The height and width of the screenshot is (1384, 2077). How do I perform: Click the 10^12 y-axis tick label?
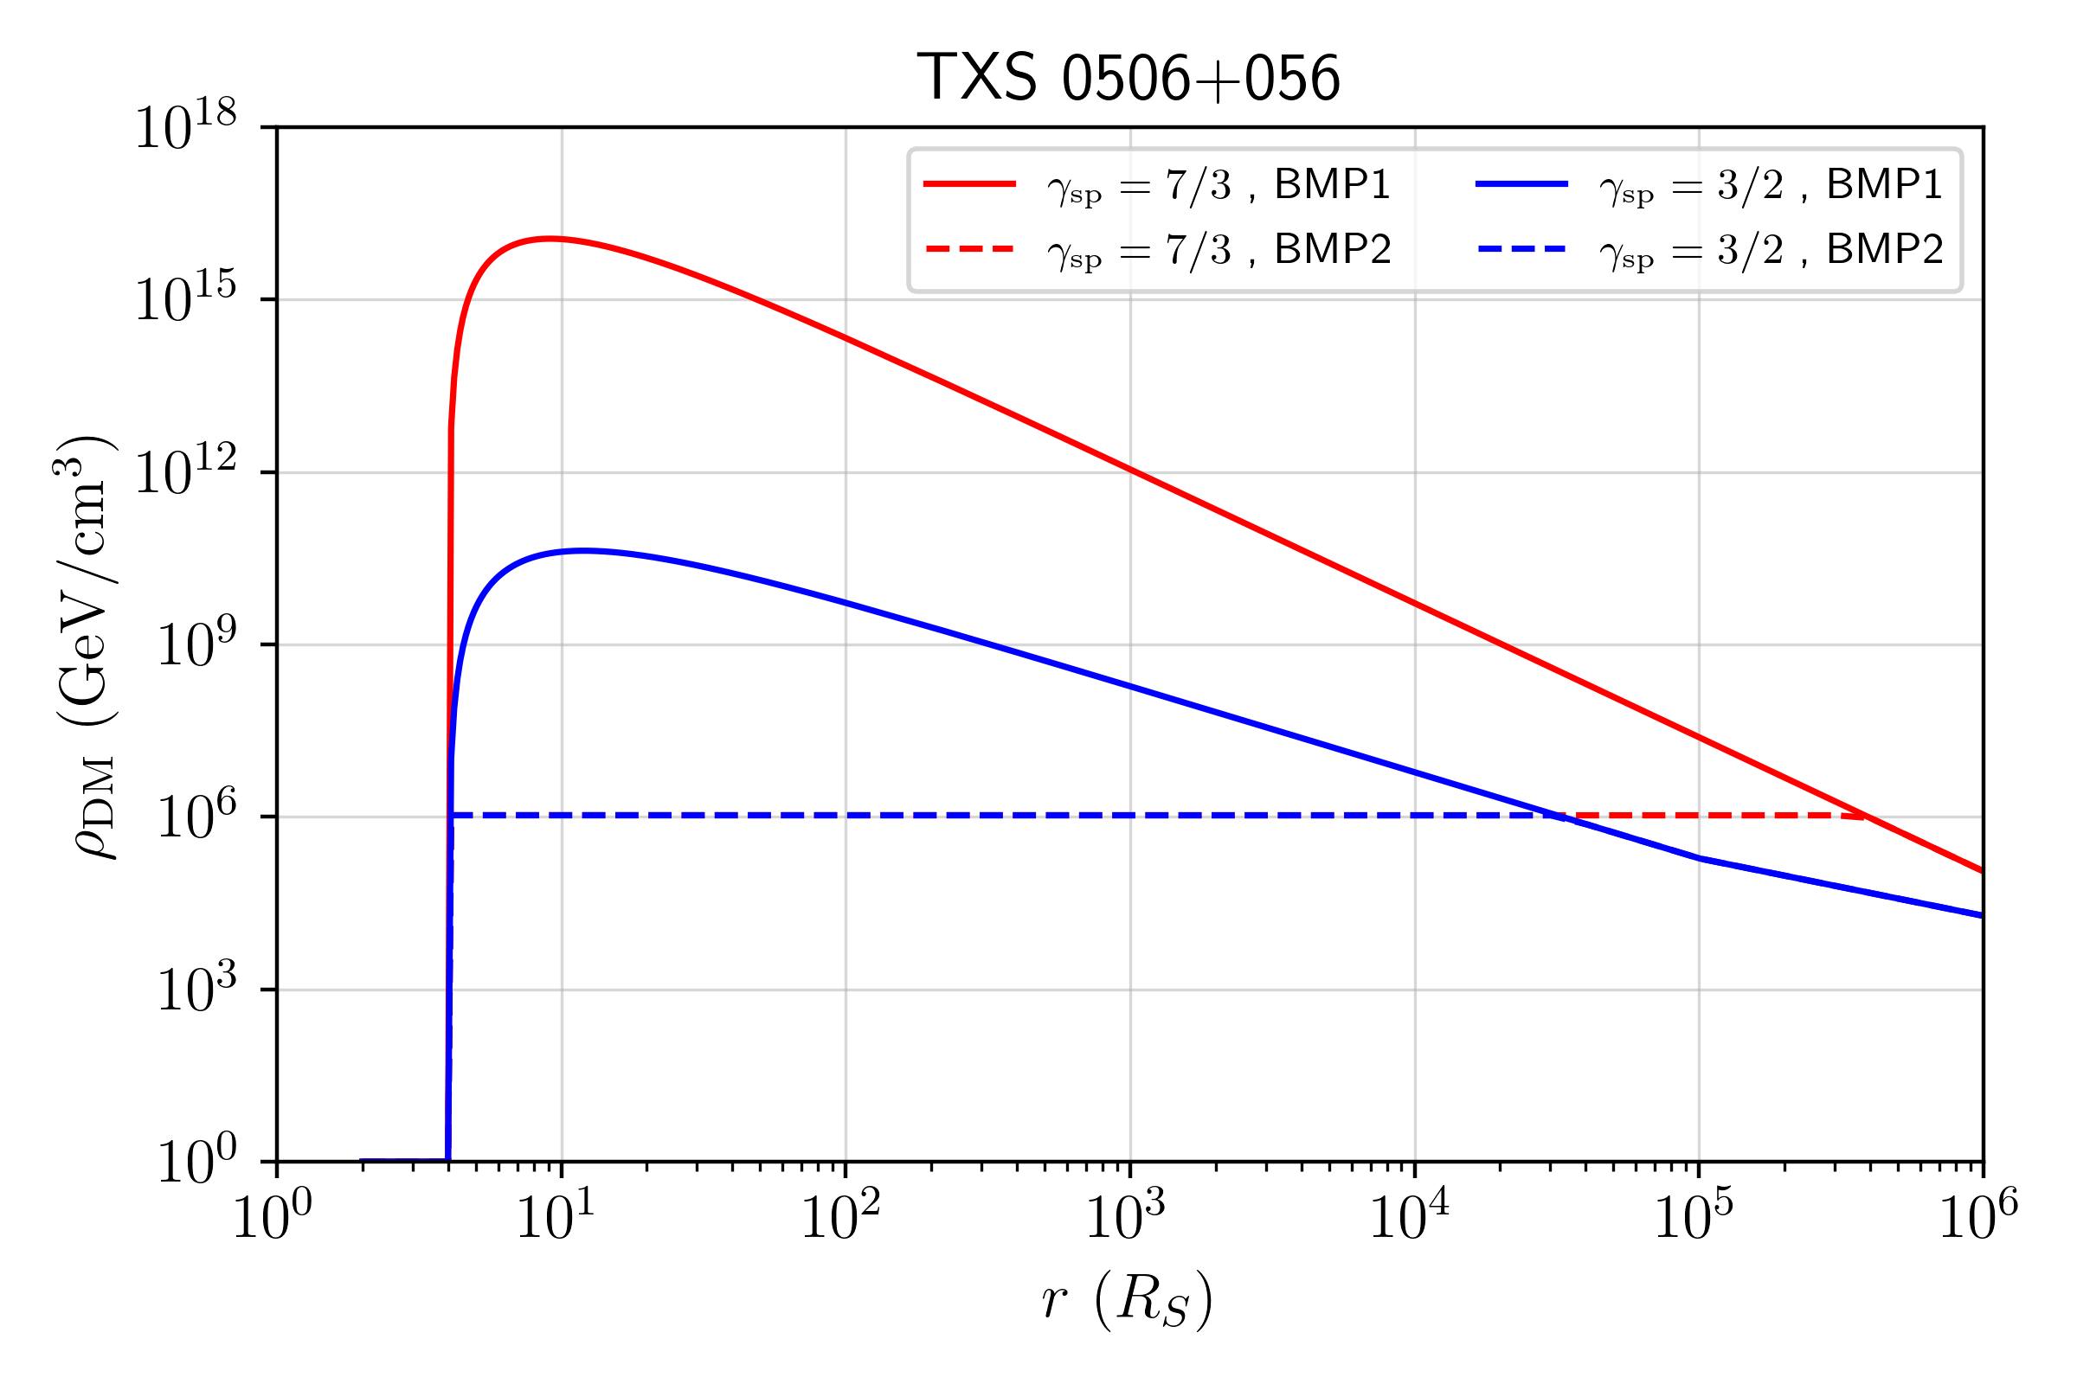tap(186, 473)
